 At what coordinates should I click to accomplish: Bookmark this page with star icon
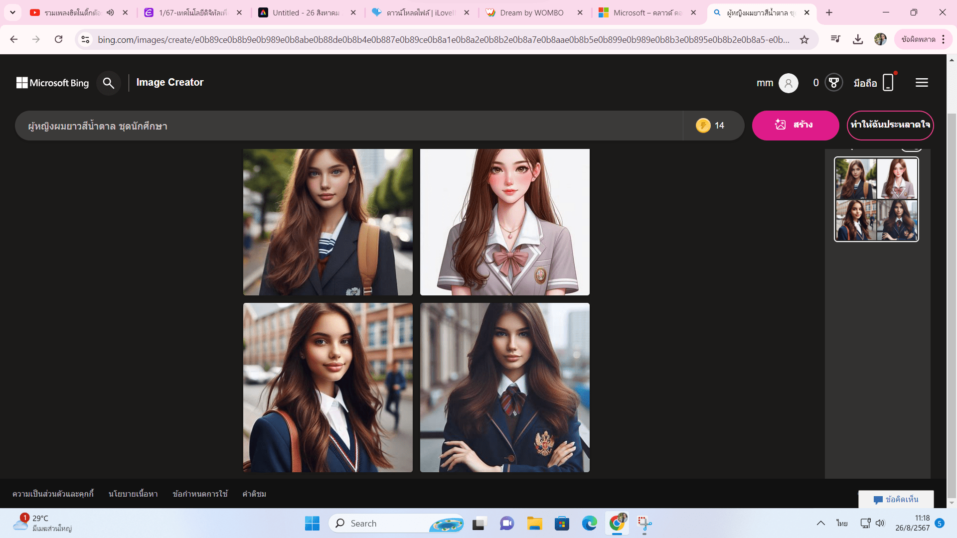804,39
